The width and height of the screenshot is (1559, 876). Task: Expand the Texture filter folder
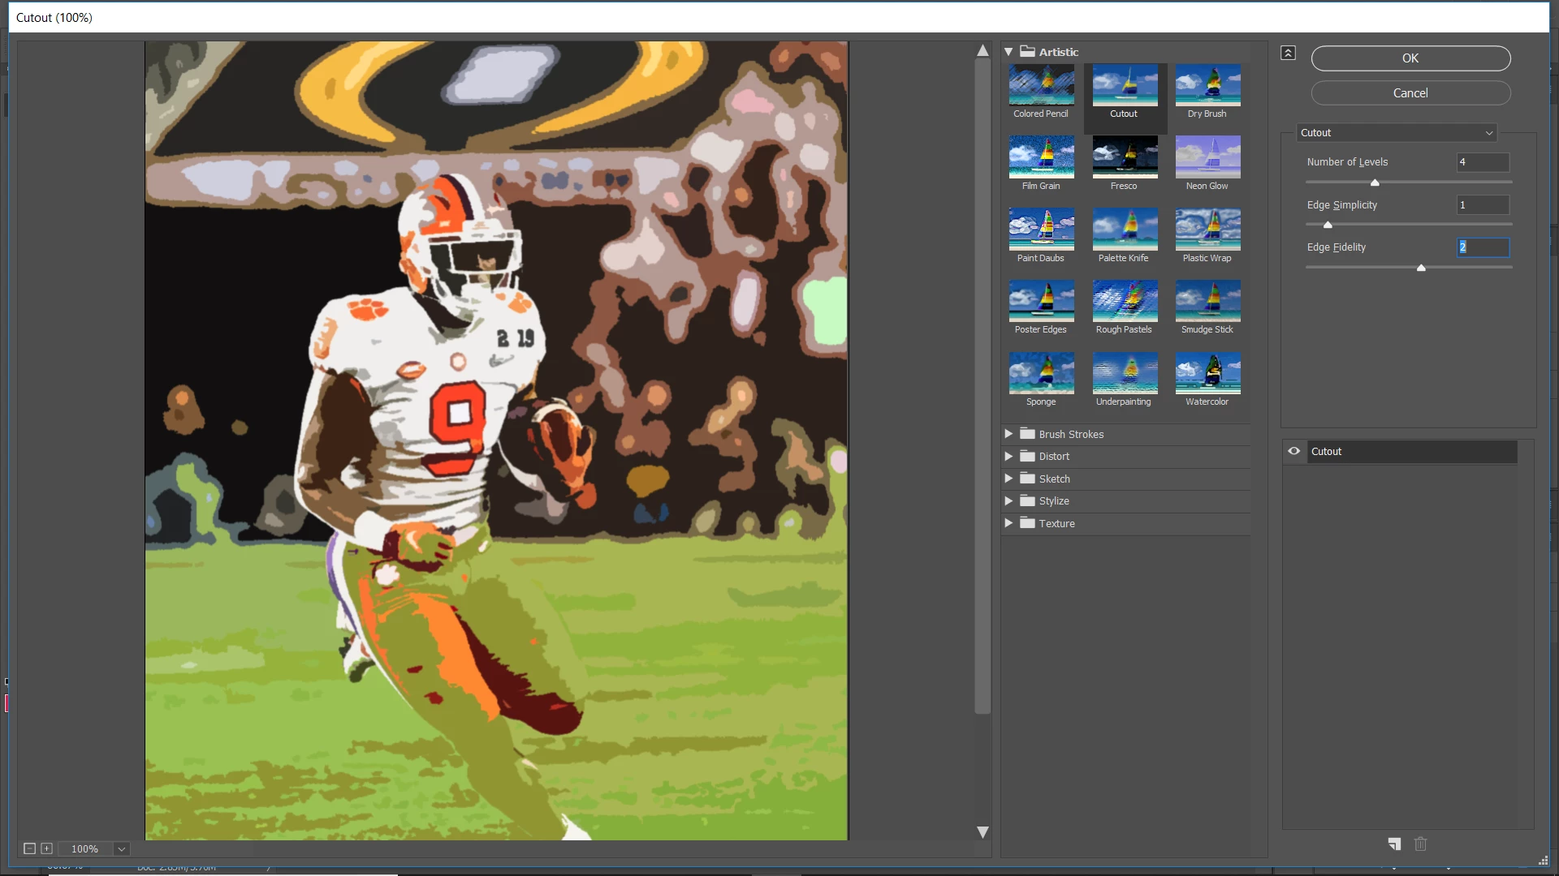pyautogui.click(x=1008, y=523)
